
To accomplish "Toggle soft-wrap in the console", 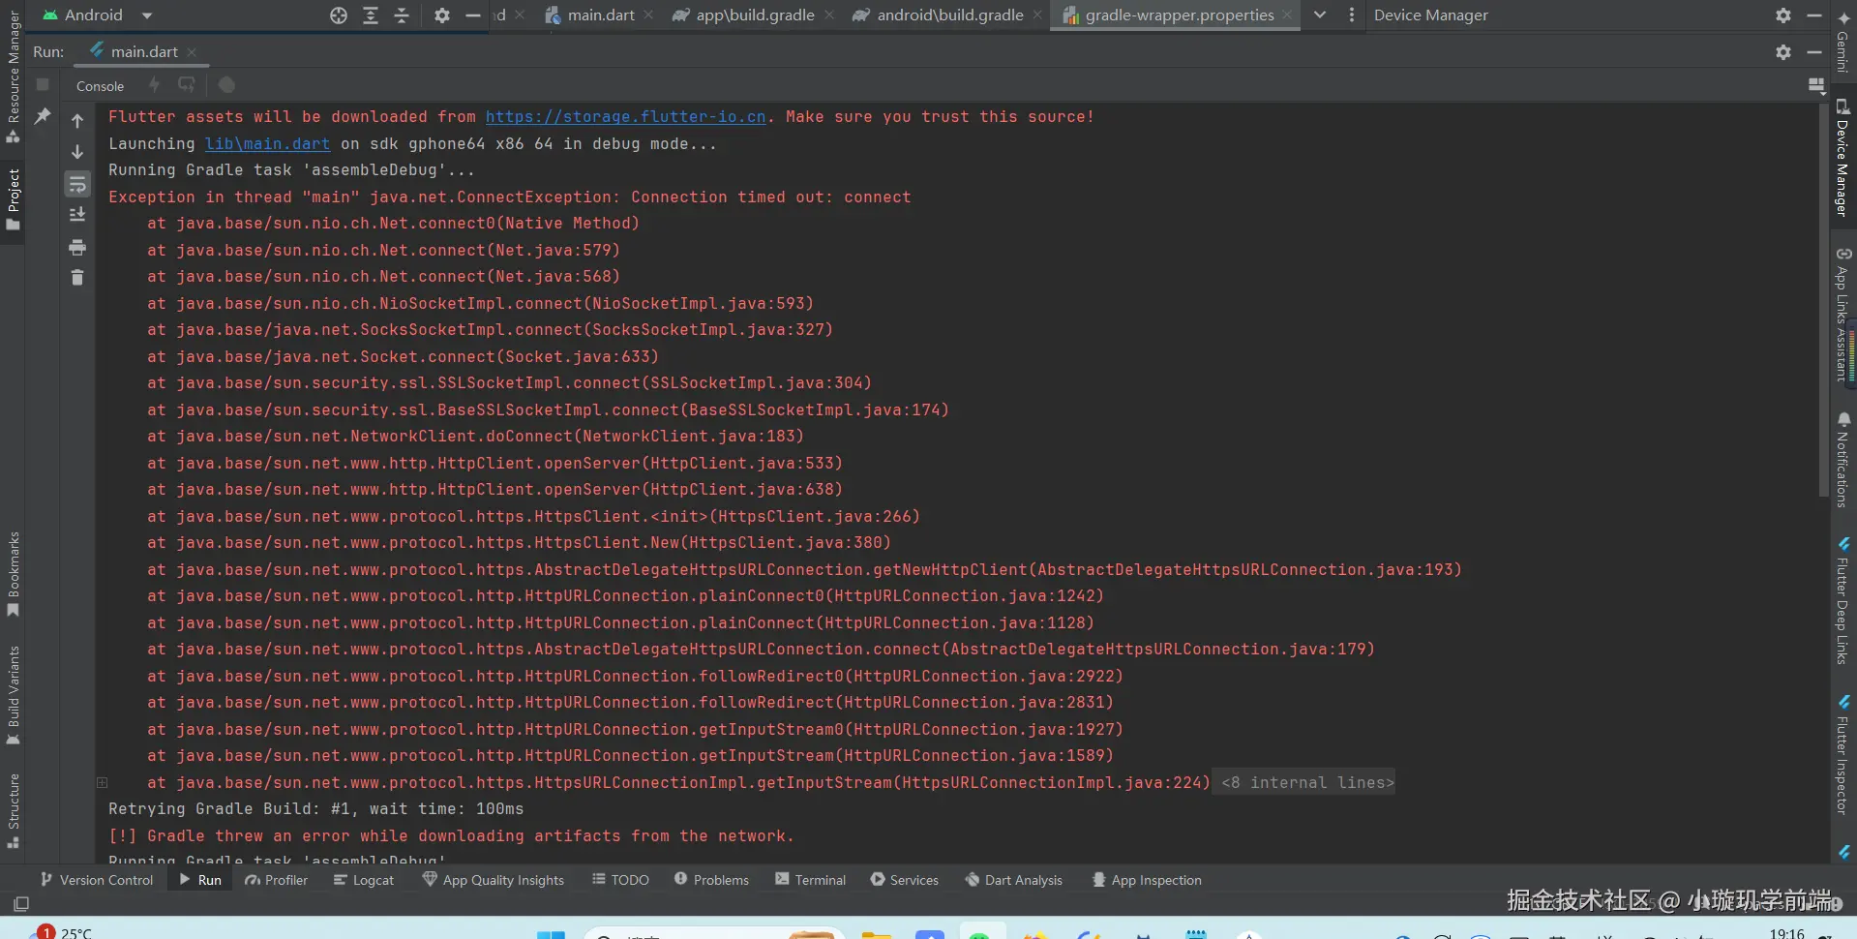I will [77, 184].
